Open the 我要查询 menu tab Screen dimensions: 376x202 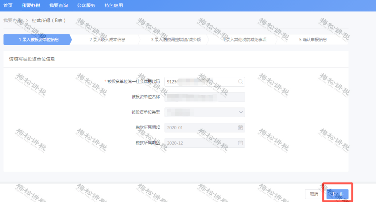(58, 6)
